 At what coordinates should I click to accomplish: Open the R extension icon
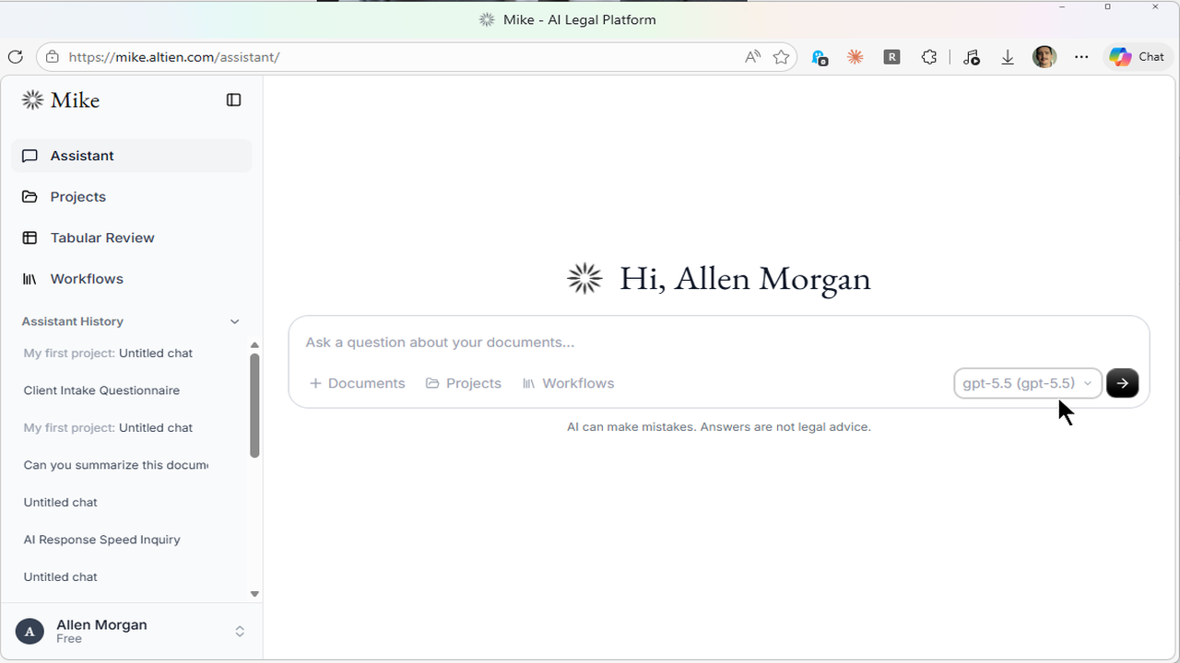(x=891, y=57)
